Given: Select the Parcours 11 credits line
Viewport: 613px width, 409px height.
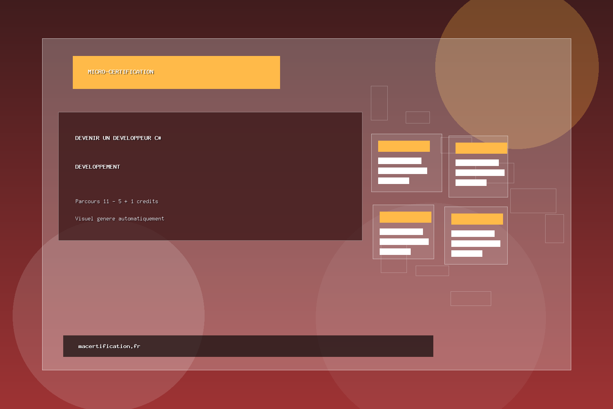Looking at the screenshot, I should click(116, 201).
